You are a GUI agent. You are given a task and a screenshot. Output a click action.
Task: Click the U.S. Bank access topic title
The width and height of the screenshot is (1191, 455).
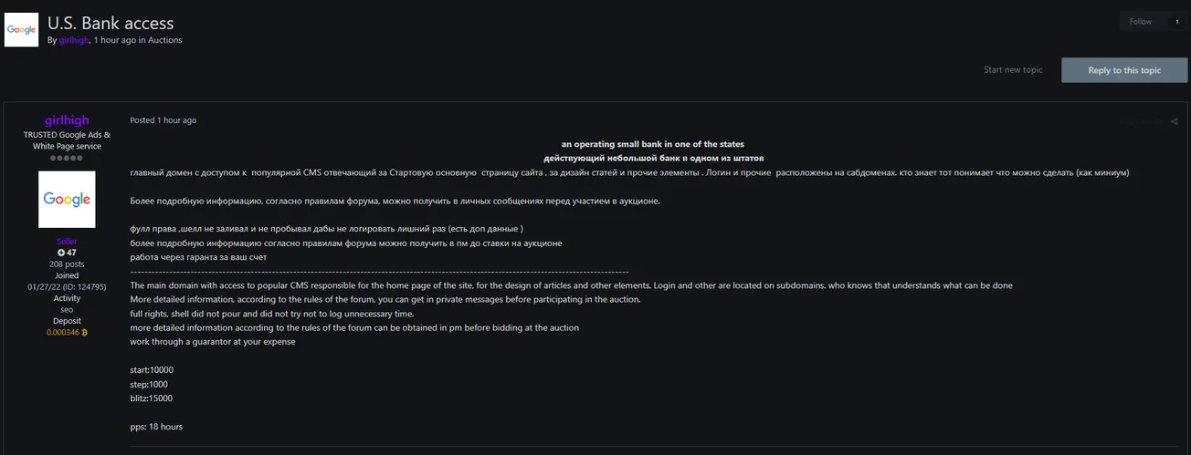click(111, 23)
